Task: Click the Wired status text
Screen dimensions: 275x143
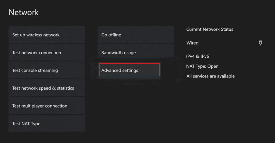Action: (x=192, y=43)
